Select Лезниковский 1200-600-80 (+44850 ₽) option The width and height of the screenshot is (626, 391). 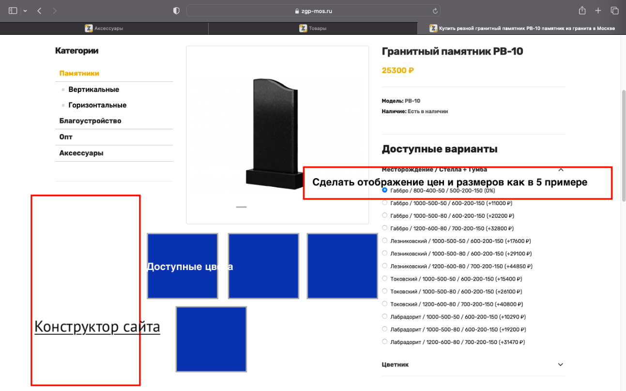385,266
